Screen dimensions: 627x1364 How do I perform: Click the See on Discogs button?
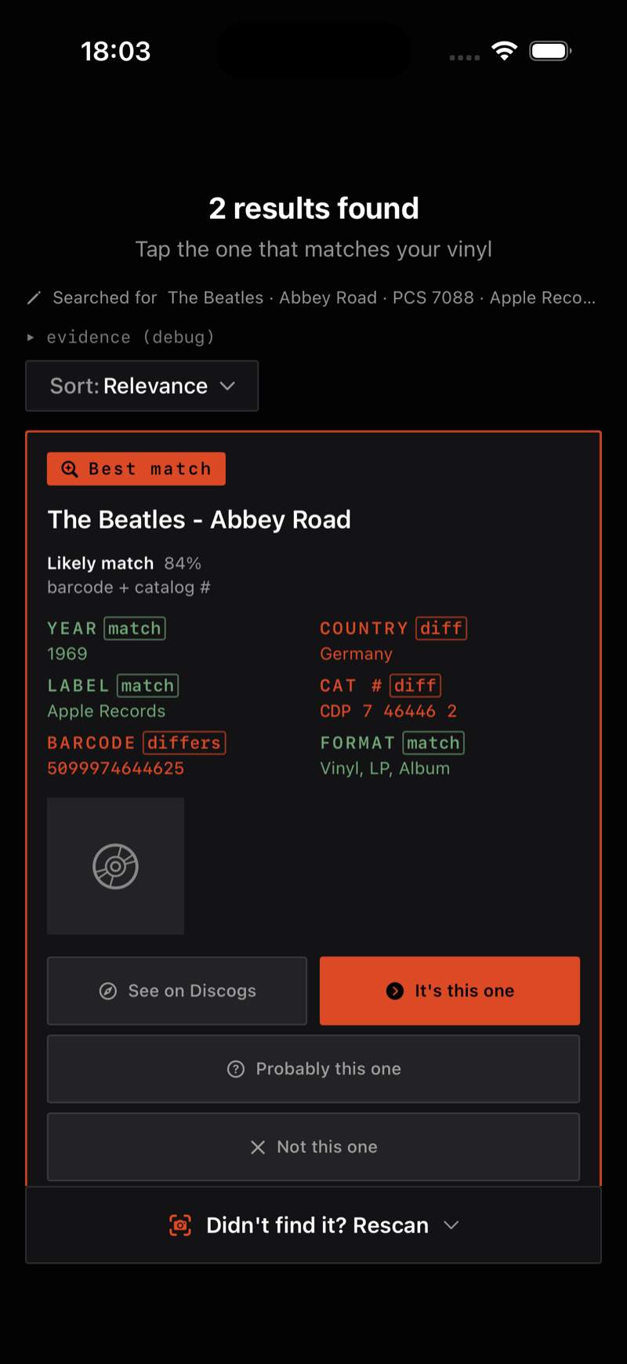pyautogui.click(x=177, y=991)
